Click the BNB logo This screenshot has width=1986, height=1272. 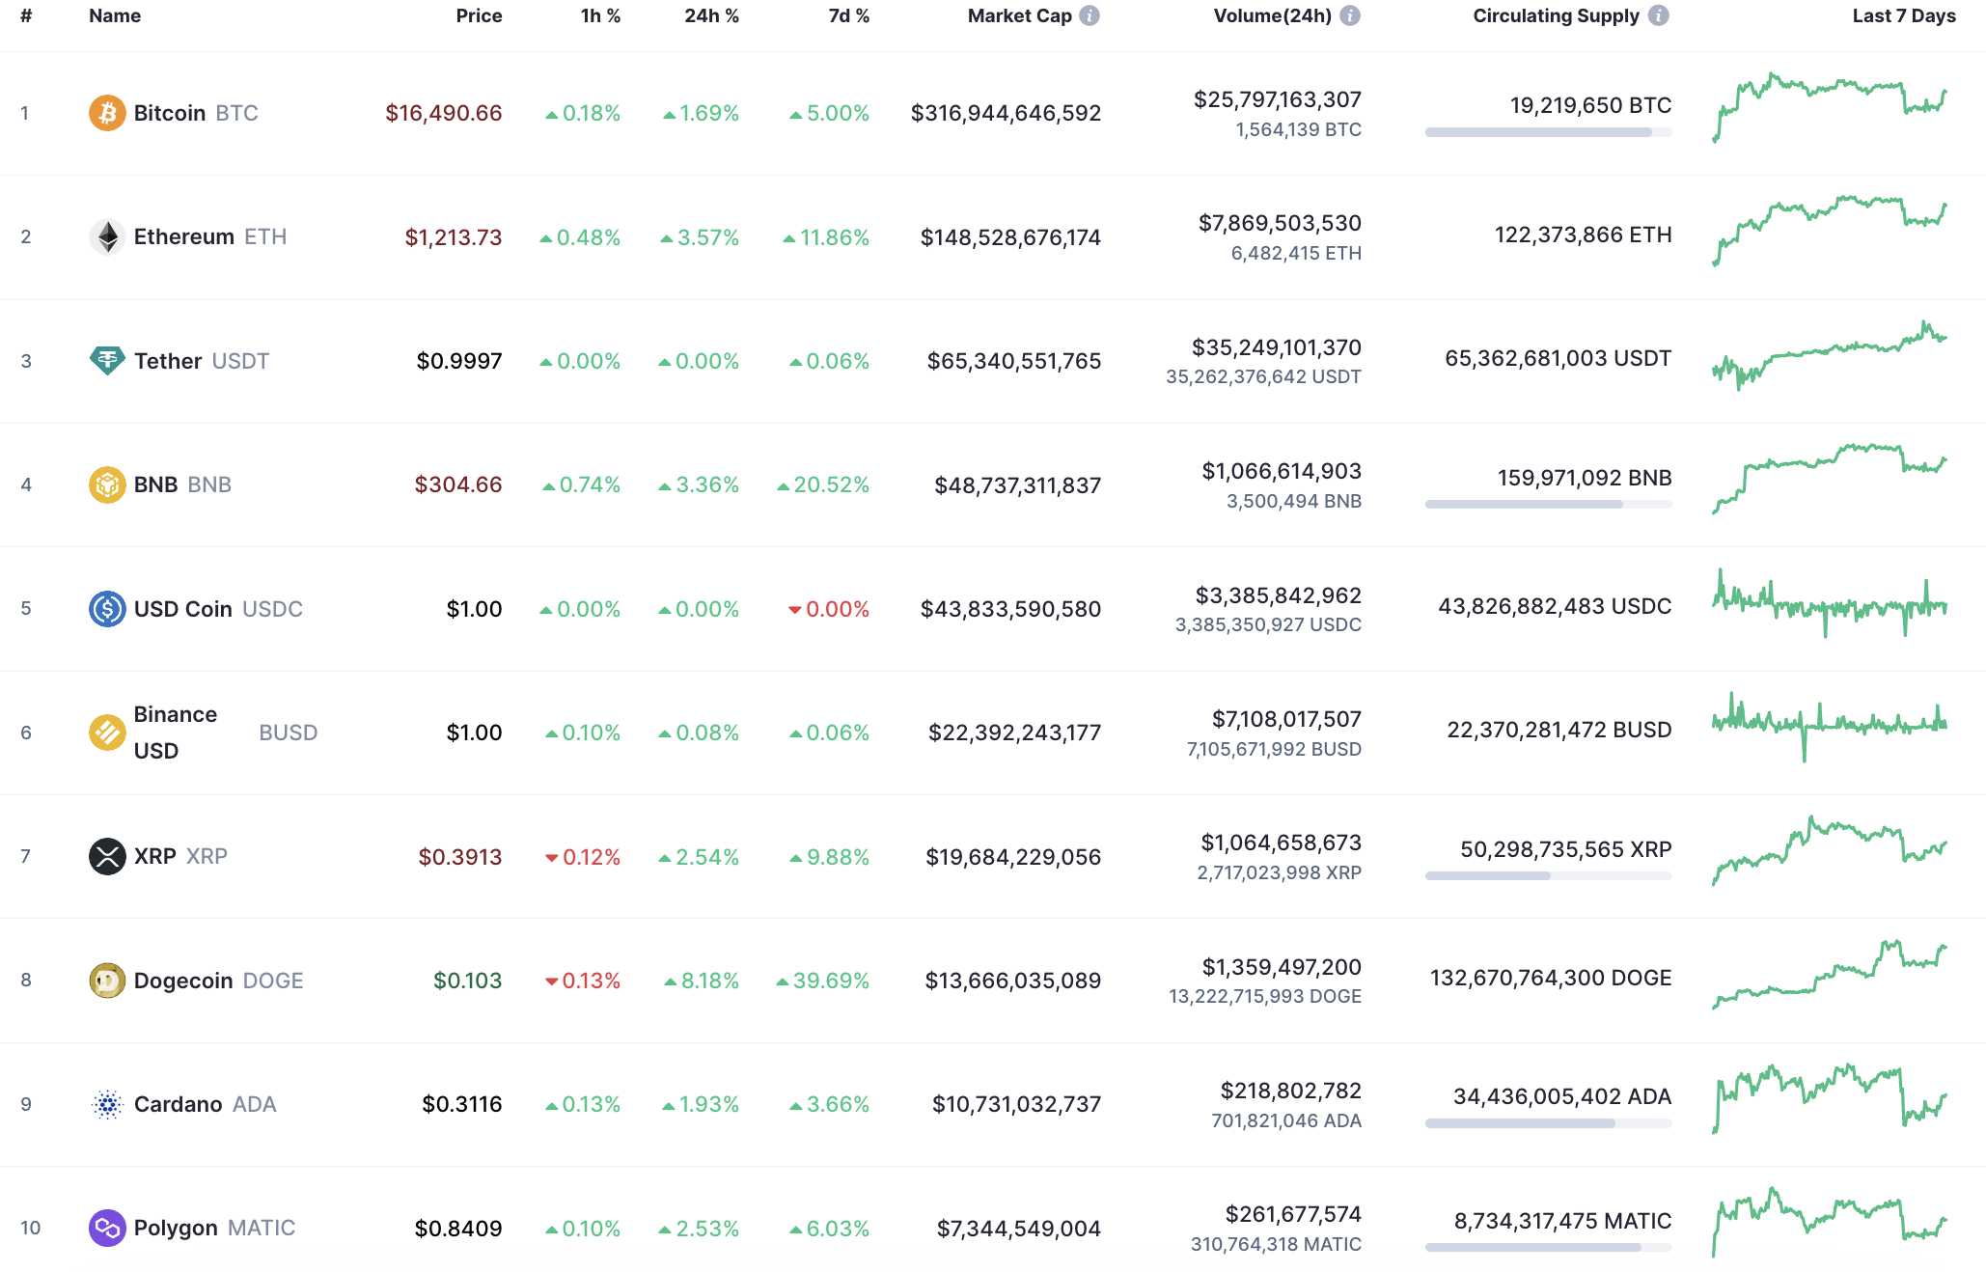(x=107, y=484)
